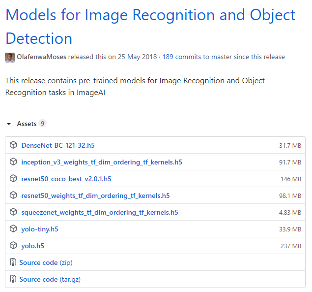Click package icon beside resnet50_coco_best_v2.0.1.h5
Image resolution: width=312 pixels, height=292 pixels.
13,179
